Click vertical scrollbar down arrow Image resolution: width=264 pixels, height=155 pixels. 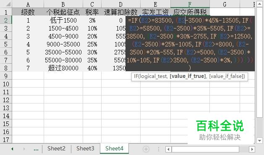tap(259, 140)
